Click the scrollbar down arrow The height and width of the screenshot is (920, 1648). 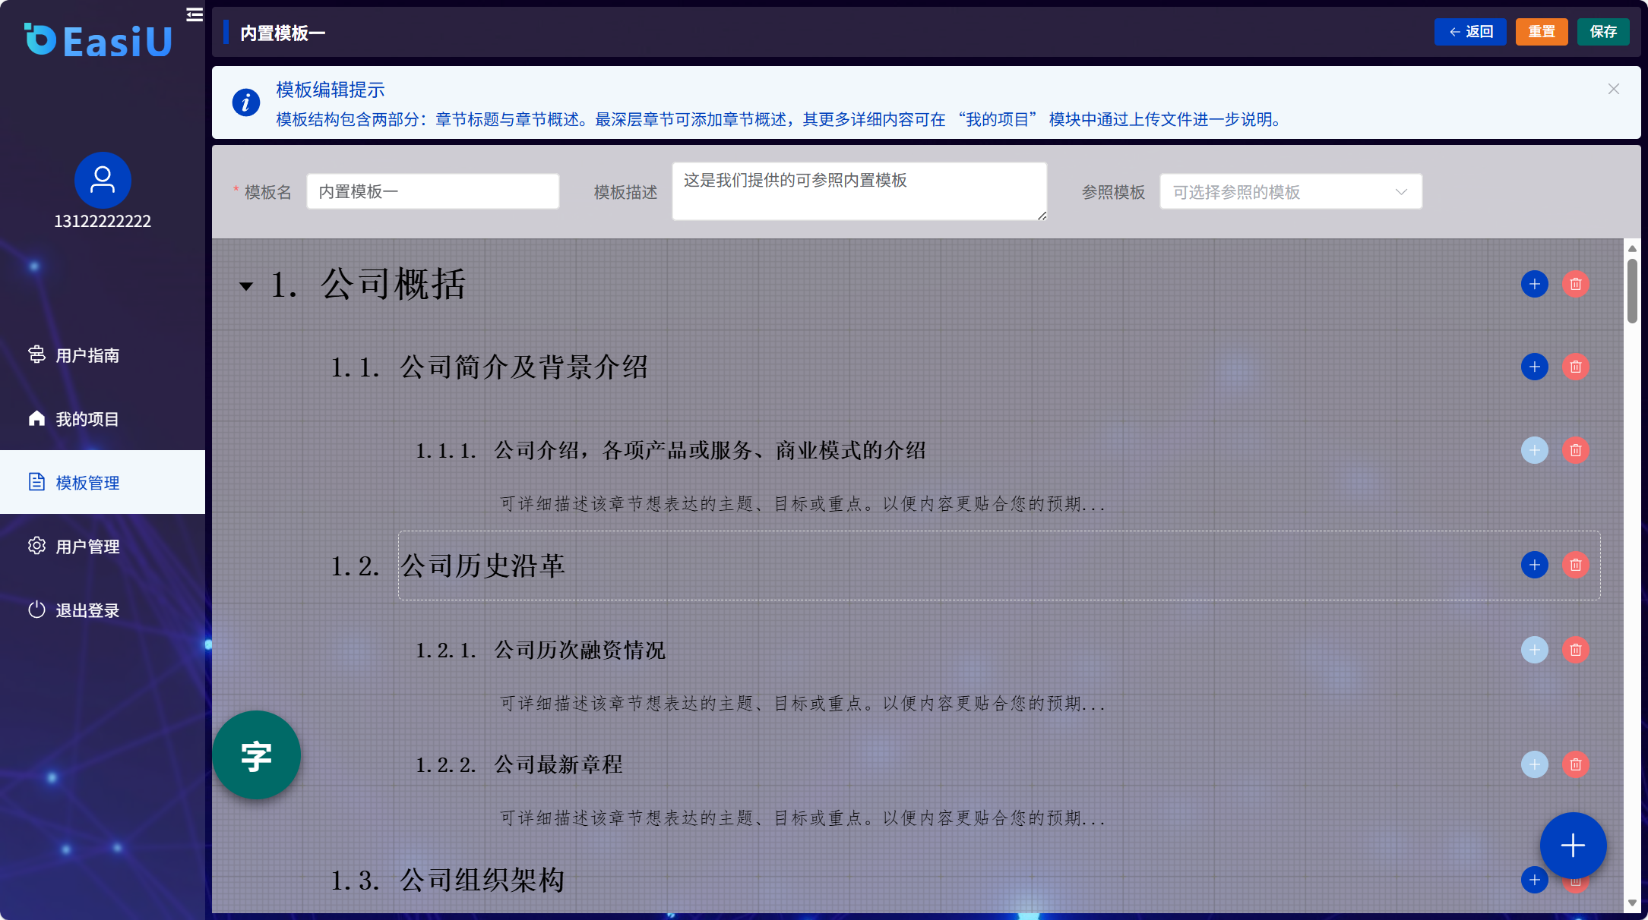click(x=1631, y=903)
